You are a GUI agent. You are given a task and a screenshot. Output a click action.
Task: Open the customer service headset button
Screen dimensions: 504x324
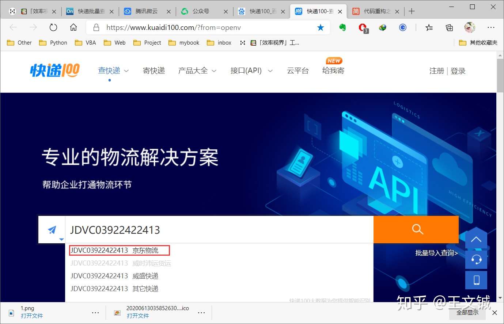point(476,260)
